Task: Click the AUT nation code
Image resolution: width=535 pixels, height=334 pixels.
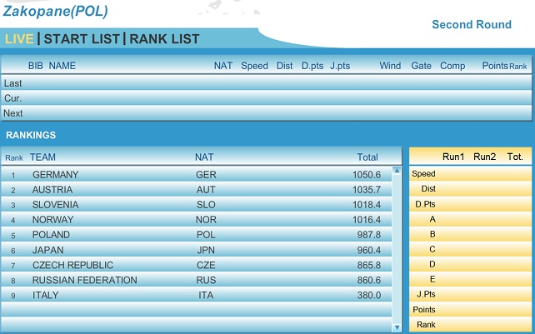Action: point(206,189)
